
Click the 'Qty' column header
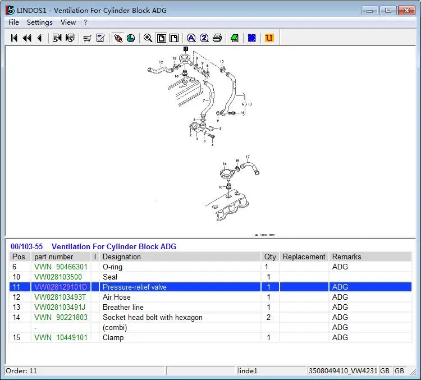tap(270, 257)
